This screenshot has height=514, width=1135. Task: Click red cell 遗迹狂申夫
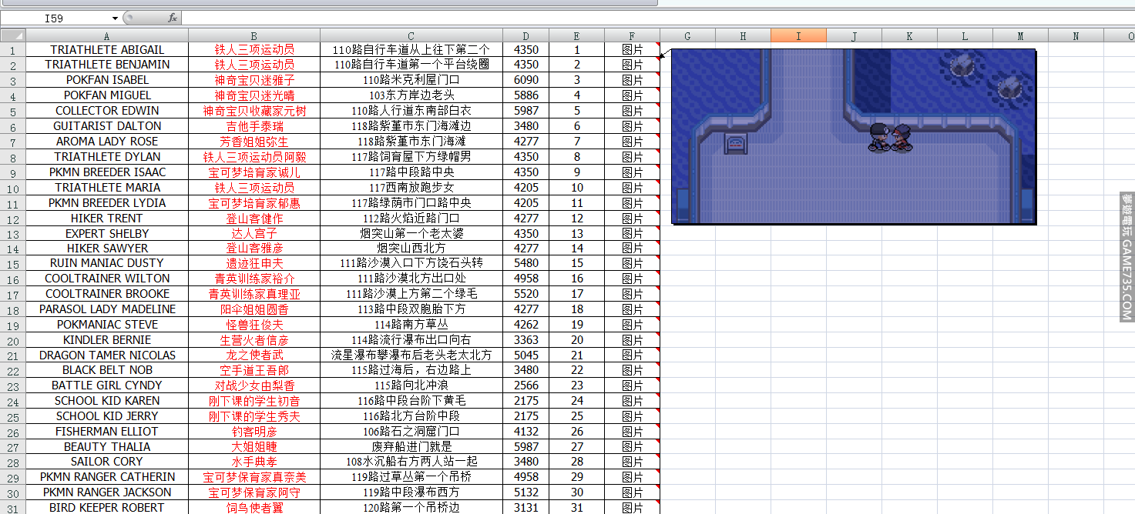coord(254,263)
